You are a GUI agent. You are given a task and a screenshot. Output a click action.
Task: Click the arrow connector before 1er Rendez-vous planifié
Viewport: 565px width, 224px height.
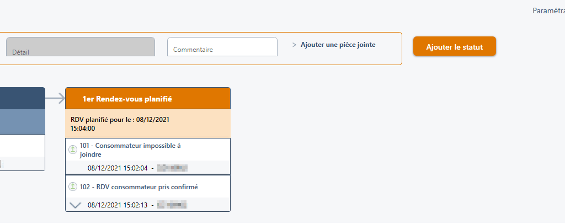55,98
